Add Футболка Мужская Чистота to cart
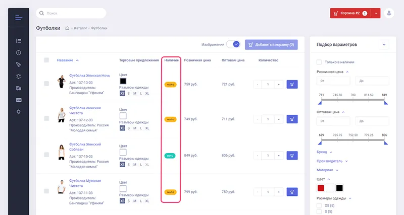Screen dimensions: 404x215 (x=292, y=191)
